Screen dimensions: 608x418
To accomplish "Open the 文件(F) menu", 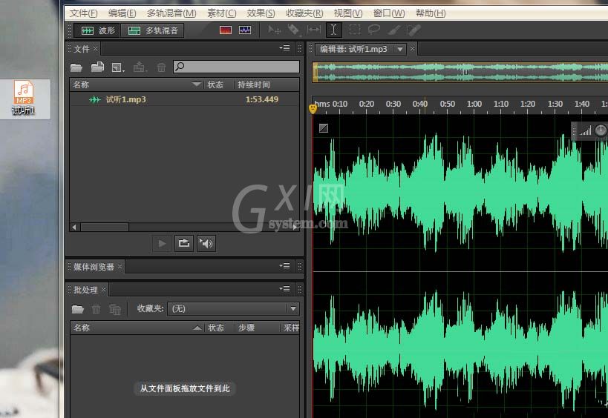I will [x=83, y=13].
